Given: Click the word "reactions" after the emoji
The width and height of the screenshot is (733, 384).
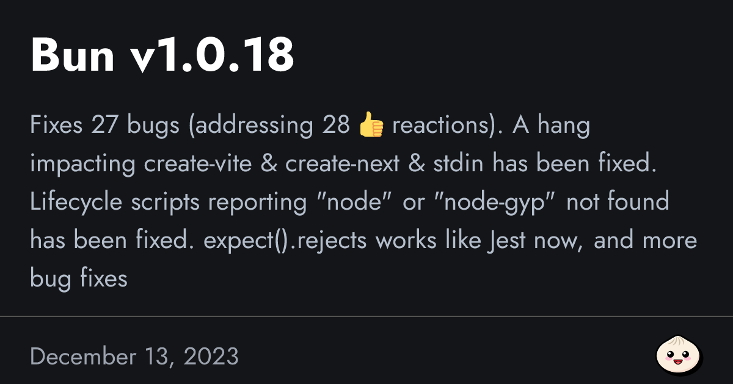Looking at the screenshot, I should click(444, 127).
